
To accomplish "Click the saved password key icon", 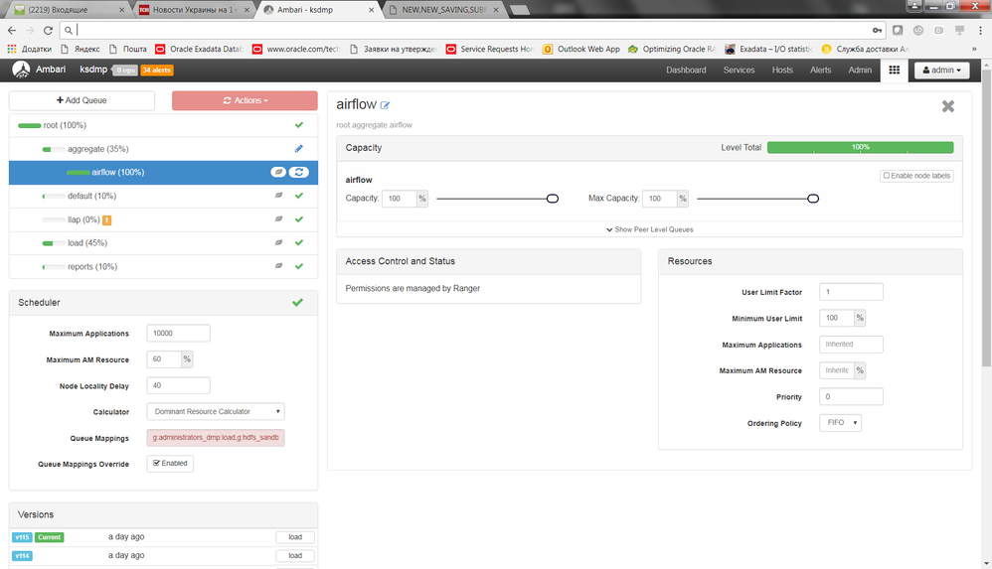I will coord(877,30).
